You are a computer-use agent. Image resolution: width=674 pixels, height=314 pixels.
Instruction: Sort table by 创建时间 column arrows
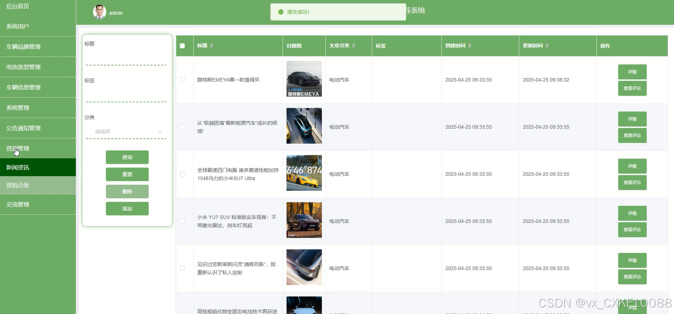pyautogui.click(x=469, y=46)
